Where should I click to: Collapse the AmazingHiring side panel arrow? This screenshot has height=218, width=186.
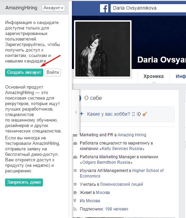click(76, 112)
